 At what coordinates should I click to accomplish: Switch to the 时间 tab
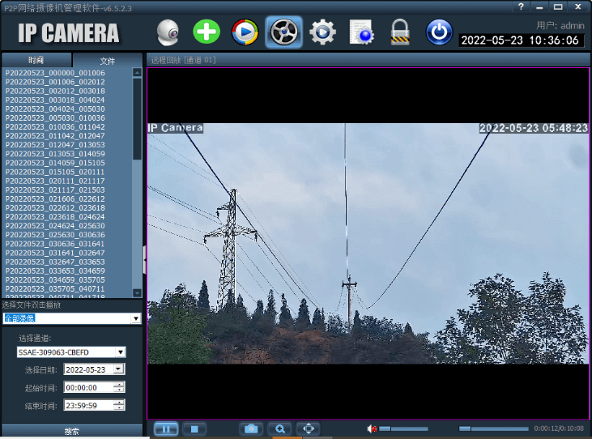pyautogui.click(x=36, y=61)
